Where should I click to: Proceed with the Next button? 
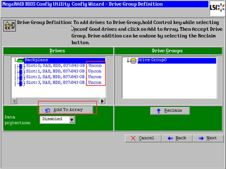(208, 138)
